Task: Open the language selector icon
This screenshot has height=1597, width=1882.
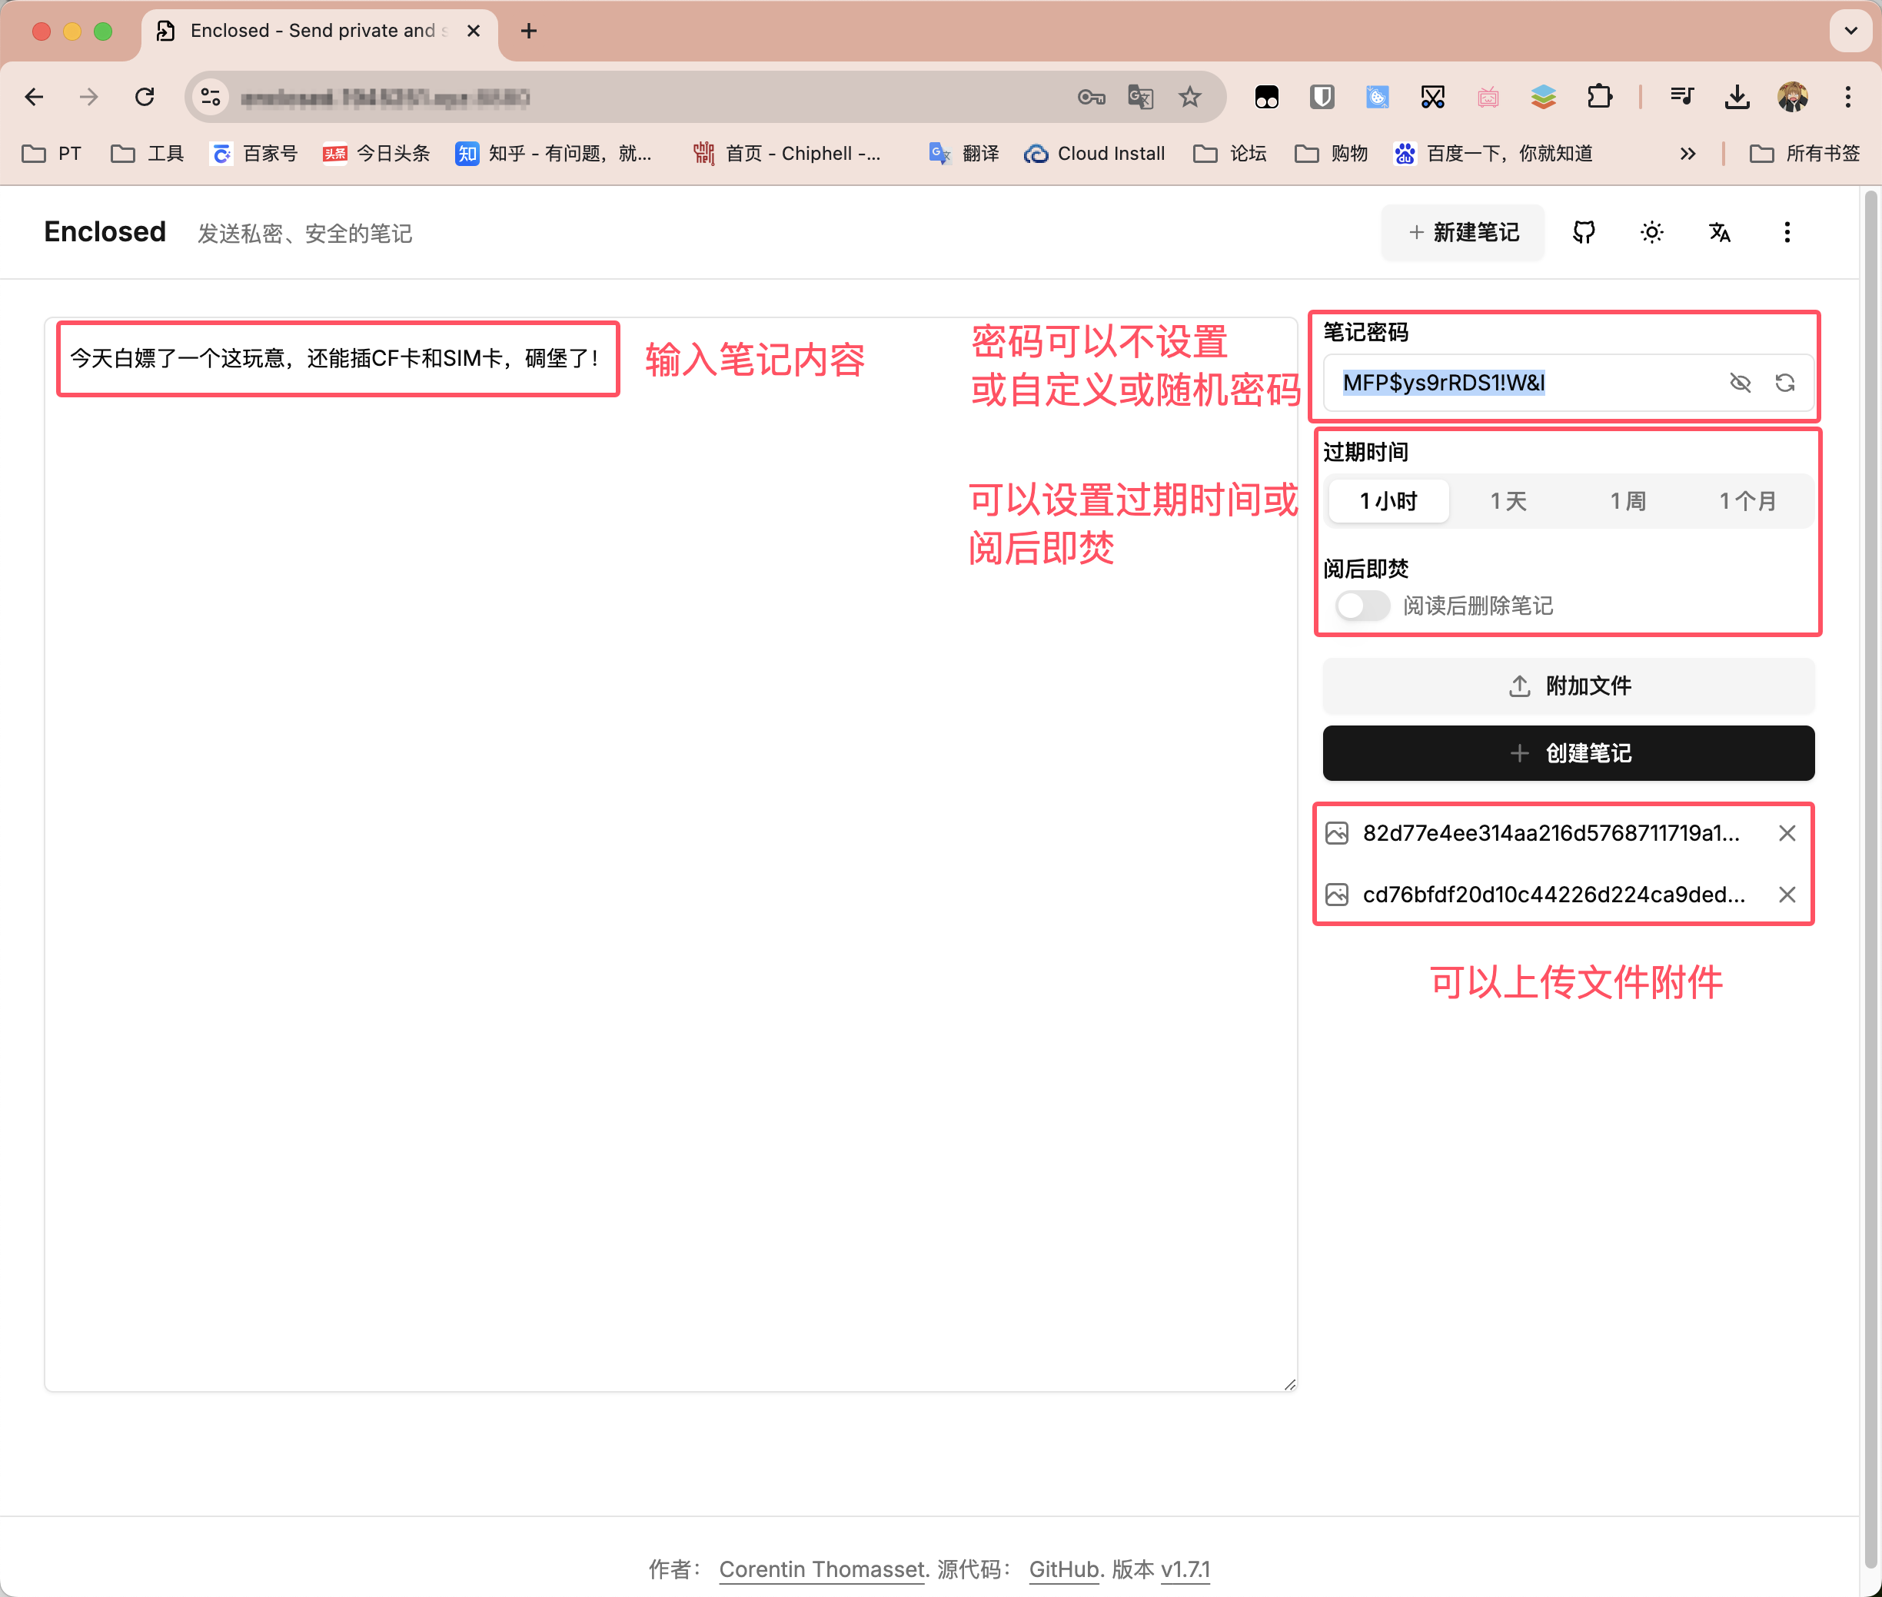Action: click(1719, 233)
